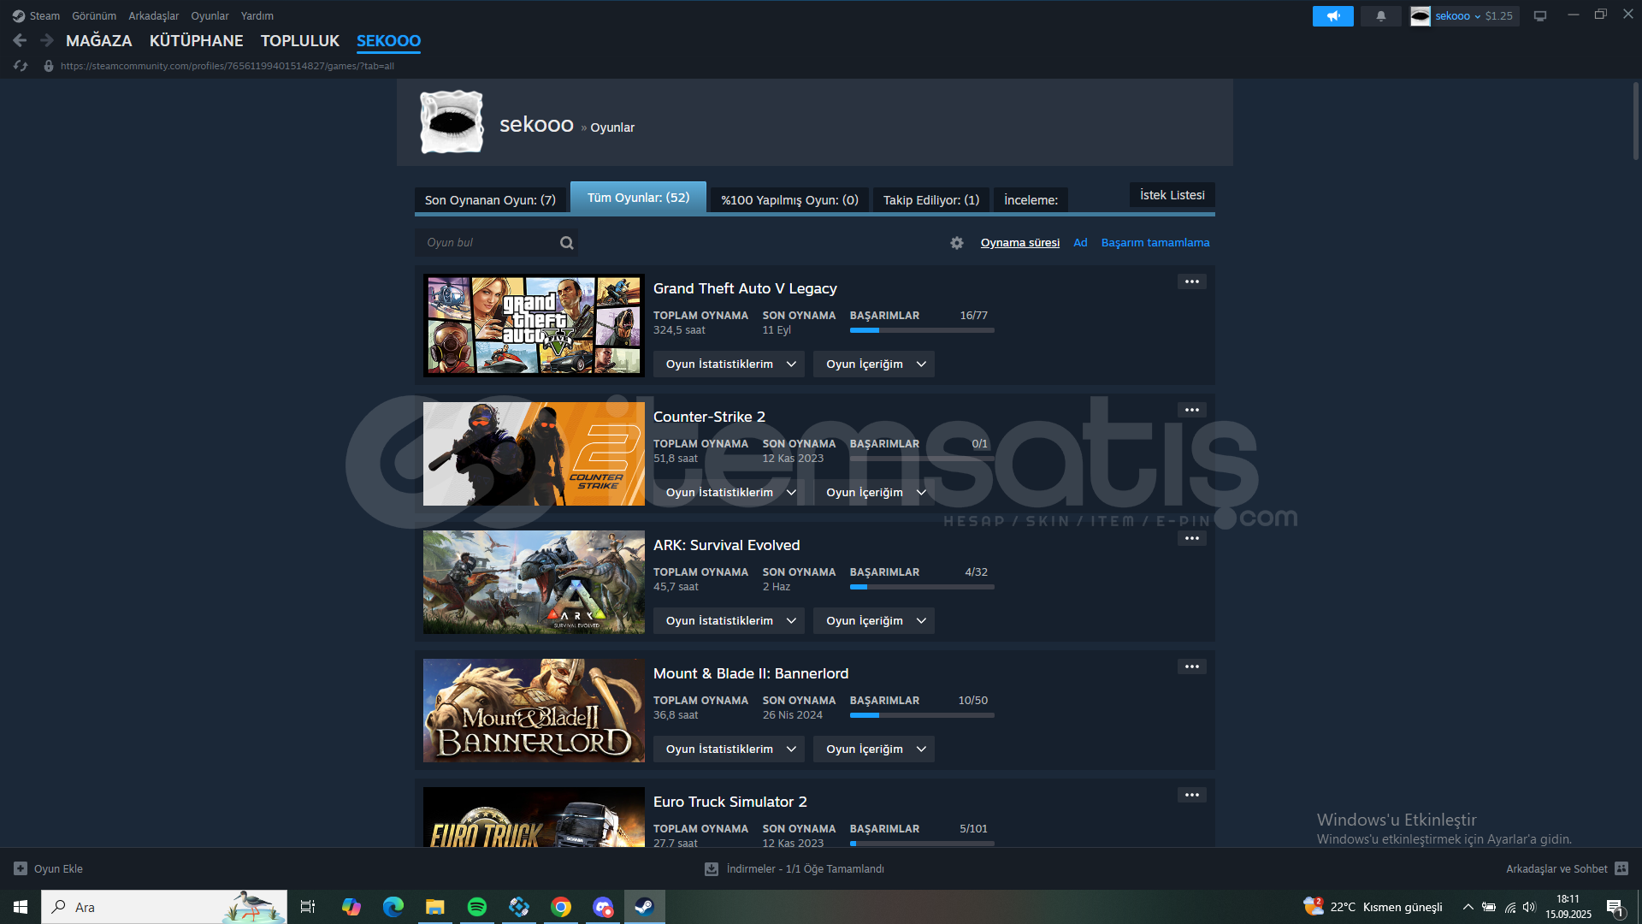Go to MAĞAZA section
Image resolution: width=1642 pixels, height=924 pixels.
pyautogui.click(x=99, y=40)
